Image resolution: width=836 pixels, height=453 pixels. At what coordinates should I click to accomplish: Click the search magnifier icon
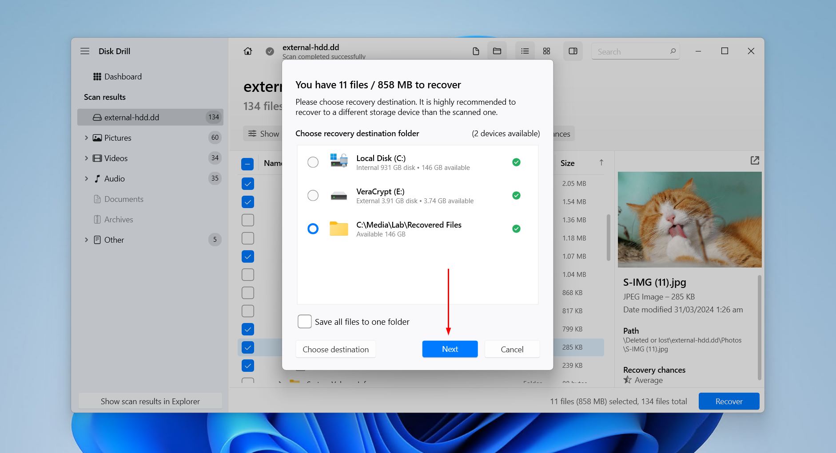[x=673, y=51]
